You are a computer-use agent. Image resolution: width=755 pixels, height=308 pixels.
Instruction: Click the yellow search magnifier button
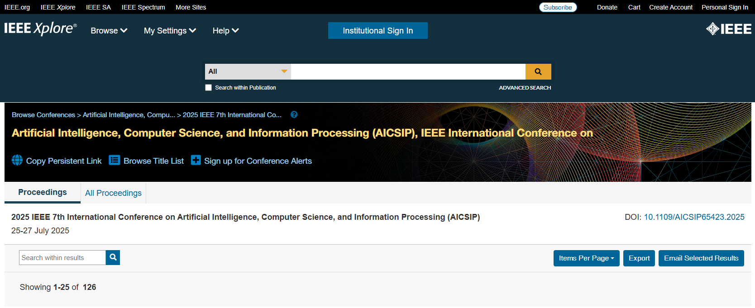(x=538, y=71)
